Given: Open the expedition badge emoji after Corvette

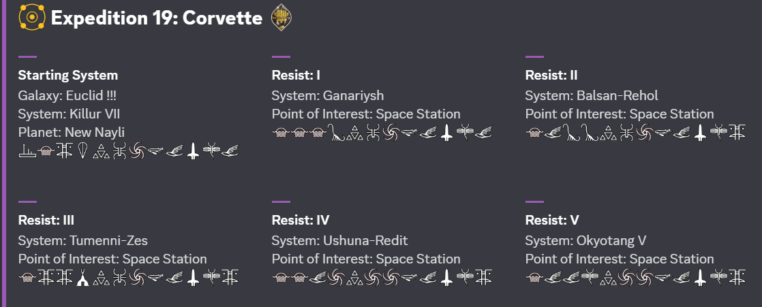Looking at the screenshot, I should coord(281,18).
